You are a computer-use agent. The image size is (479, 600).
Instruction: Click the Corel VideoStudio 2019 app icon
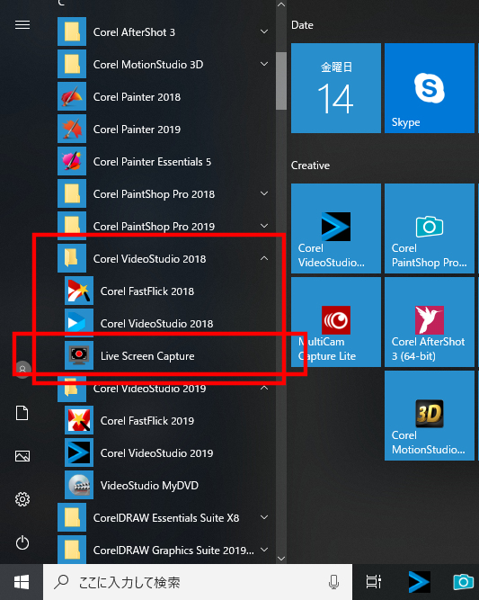click(79, 452)
